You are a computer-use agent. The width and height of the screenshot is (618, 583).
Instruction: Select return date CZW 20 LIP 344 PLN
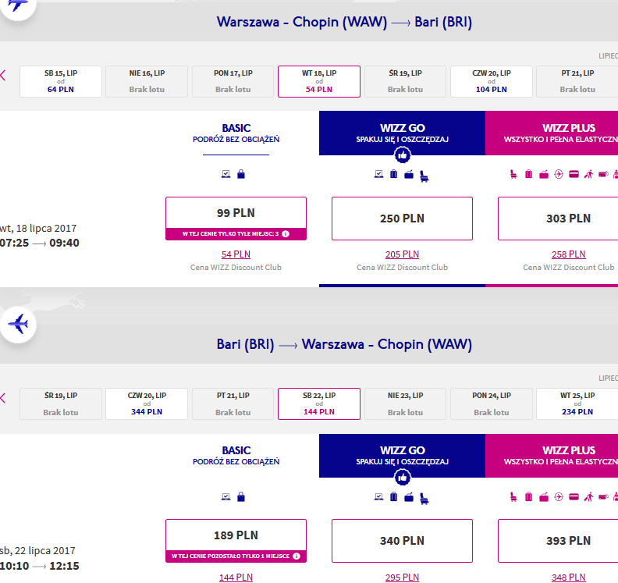(x=147, y=404)
